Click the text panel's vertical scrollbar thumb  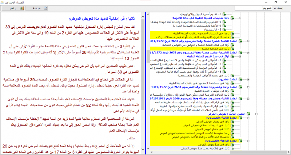click(x=143, y=65)
